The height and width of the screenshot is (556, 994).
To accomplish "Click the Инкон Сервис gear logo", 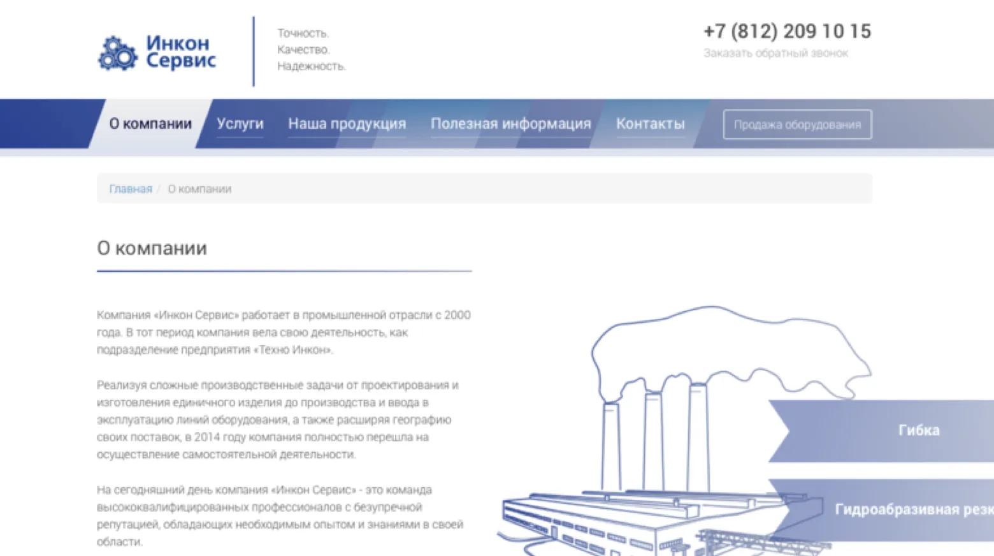I will coord(117,53).
